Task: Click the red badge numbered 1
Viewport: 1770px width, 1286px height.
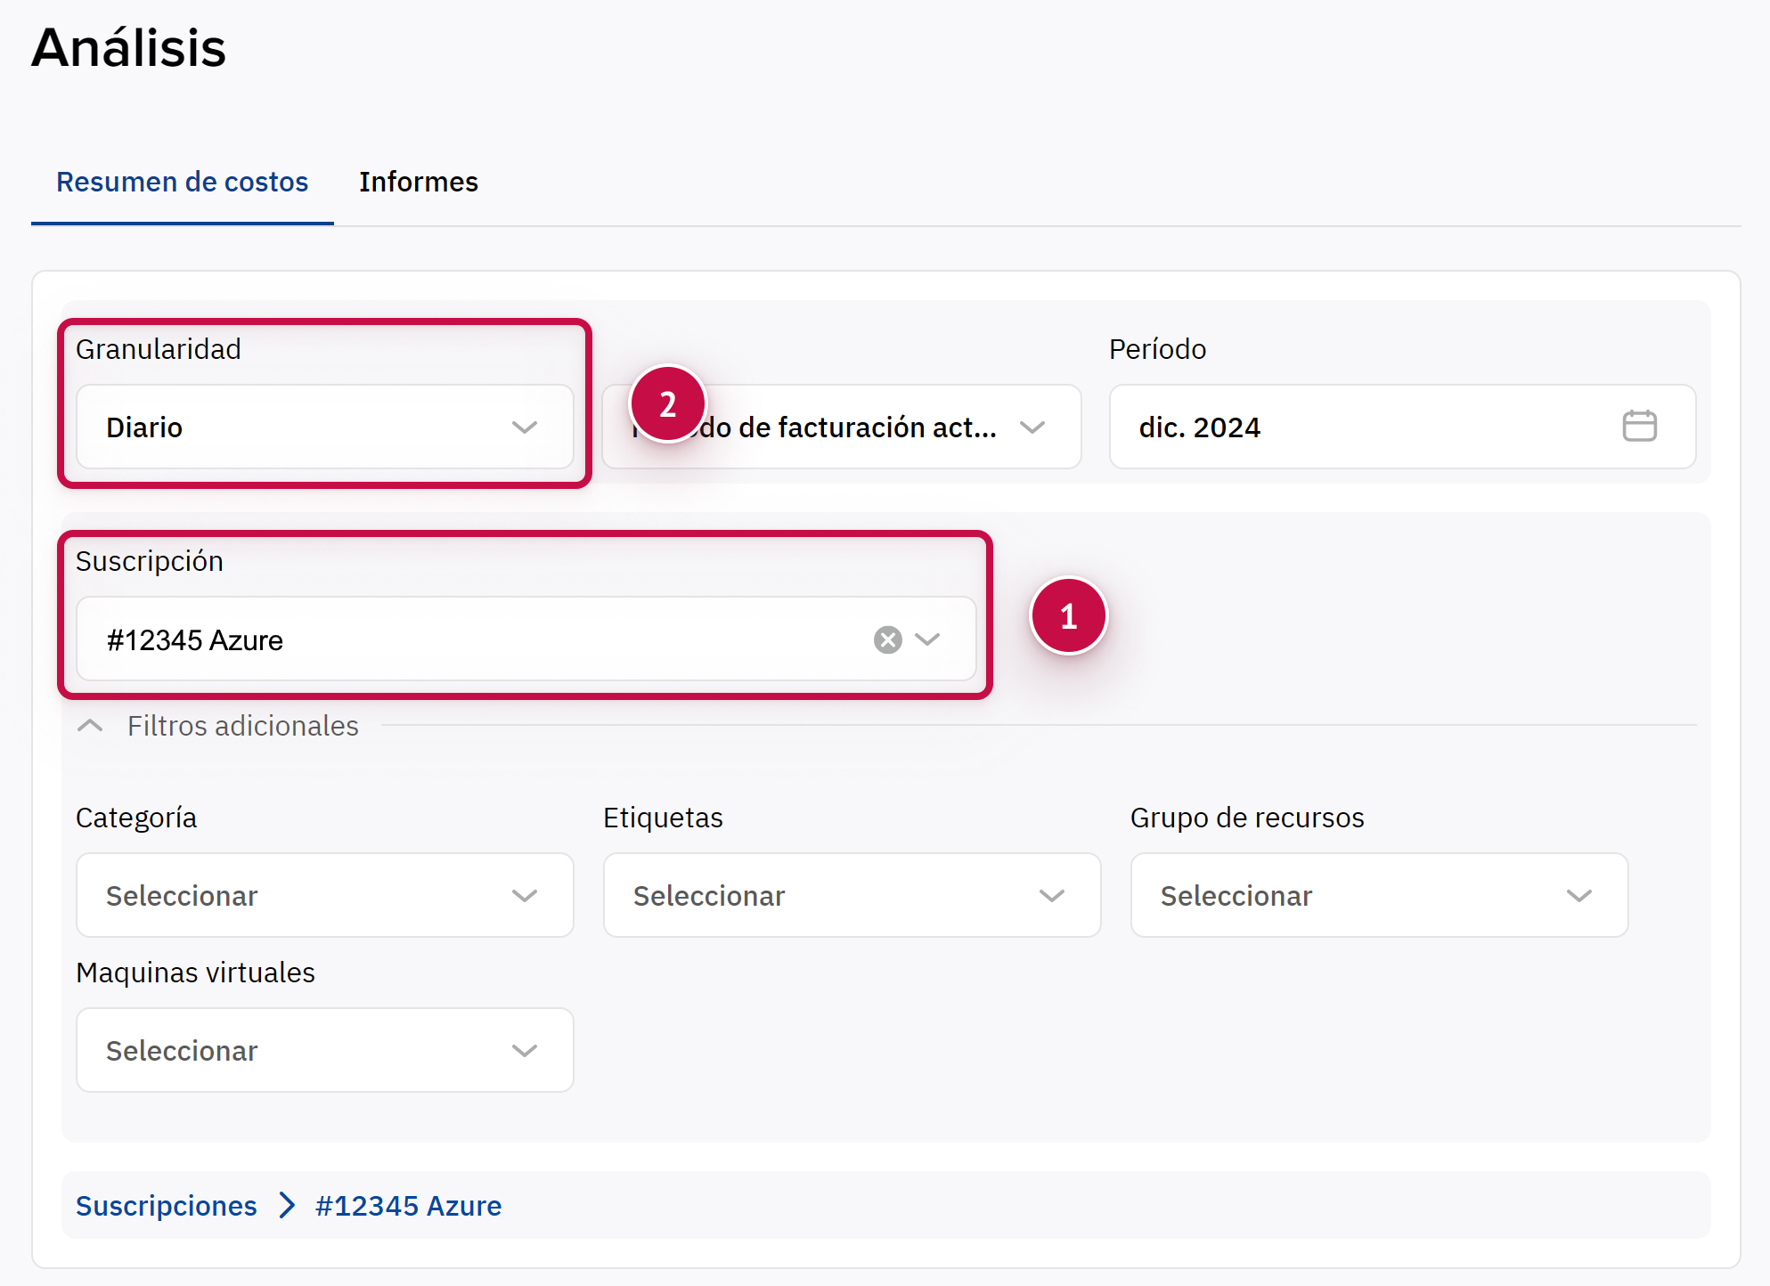Action: (1068, 616)
